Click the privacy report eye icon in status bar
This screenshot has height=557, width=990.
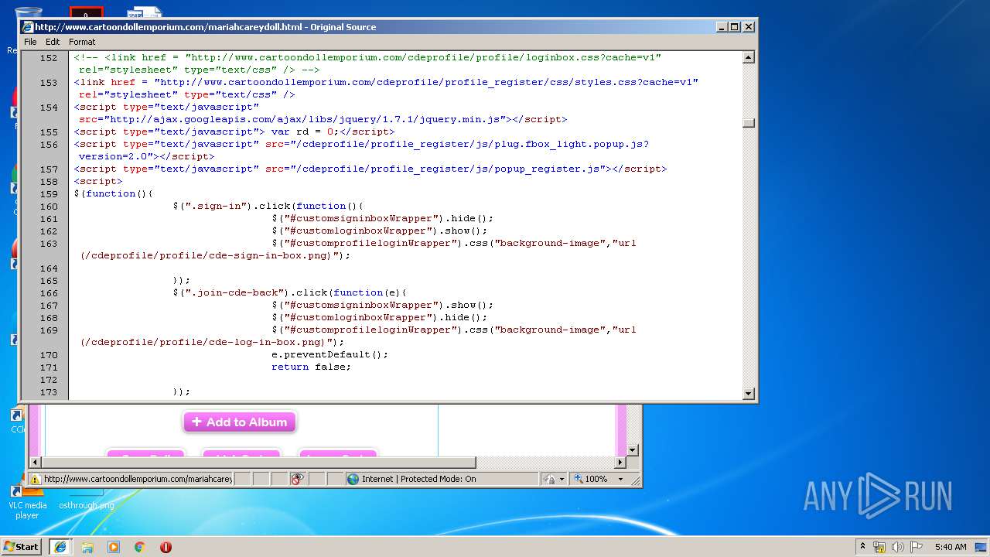(298, 479)
